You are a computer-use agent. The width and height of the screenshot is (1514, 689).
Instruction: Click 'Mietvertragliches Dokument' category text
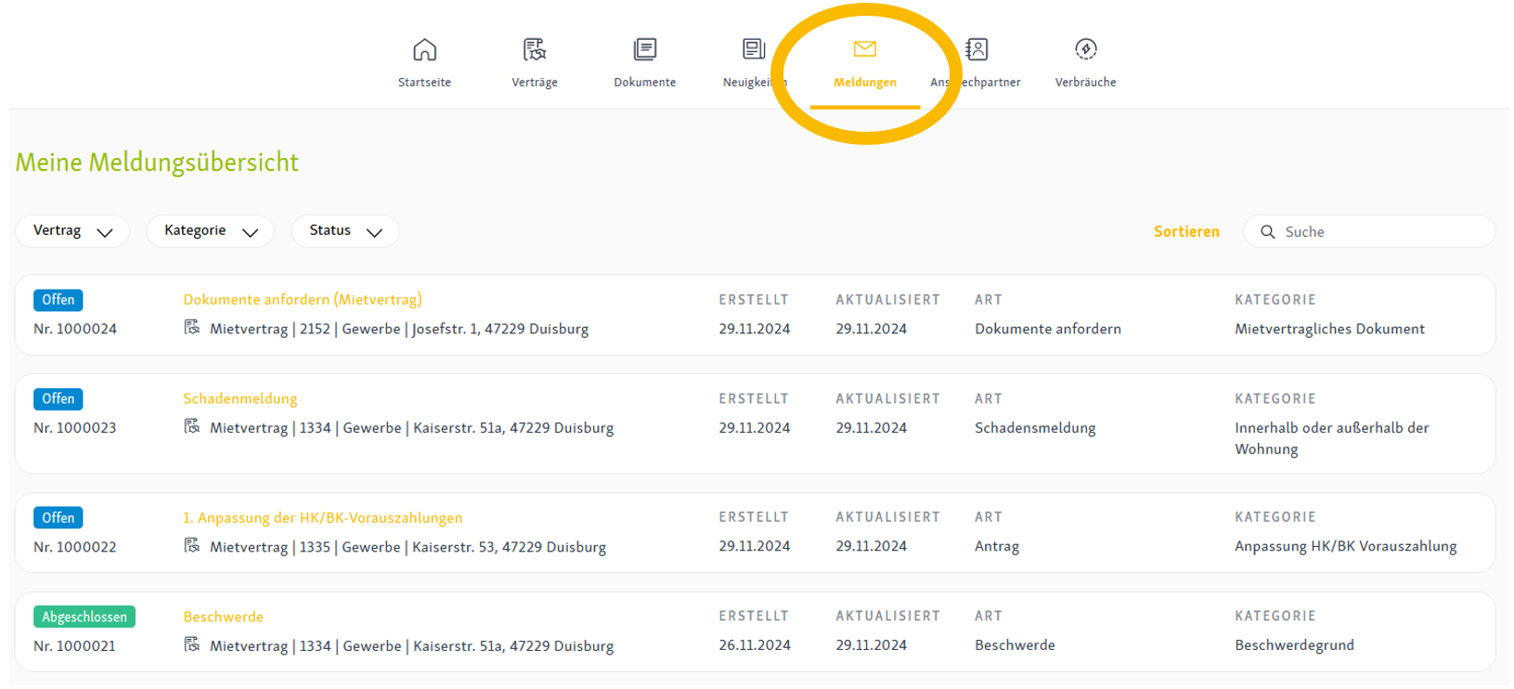click(1329, 329)
